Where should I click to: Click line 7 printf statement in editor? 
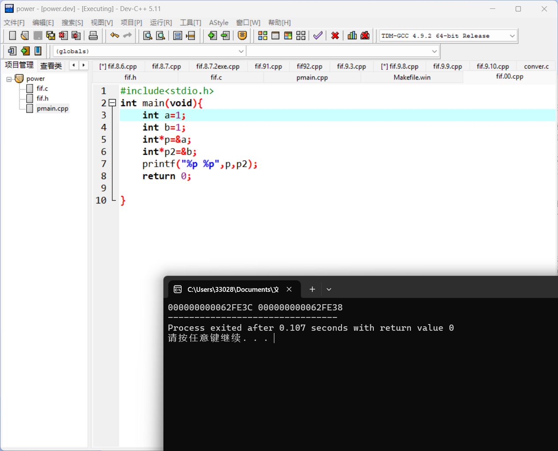pyautogui.click(x=200, y=164)
